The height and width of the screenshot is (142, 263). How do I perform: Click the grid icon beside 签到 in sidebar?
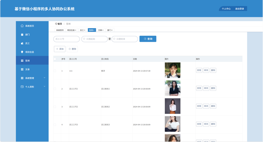(x=22, y=60)
